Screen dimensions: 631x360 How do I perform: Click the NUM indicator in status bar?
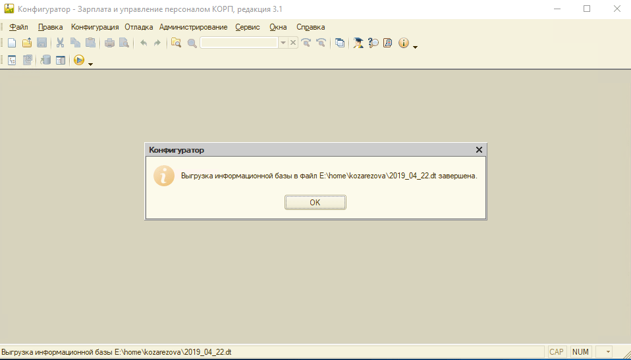point(580,352)
